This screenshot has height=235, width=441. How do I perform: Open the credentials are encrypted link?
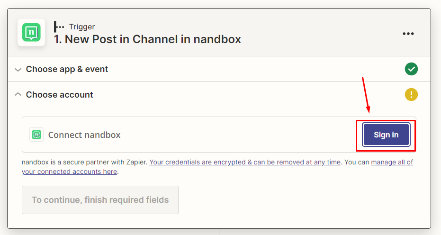tap(245, 162)
